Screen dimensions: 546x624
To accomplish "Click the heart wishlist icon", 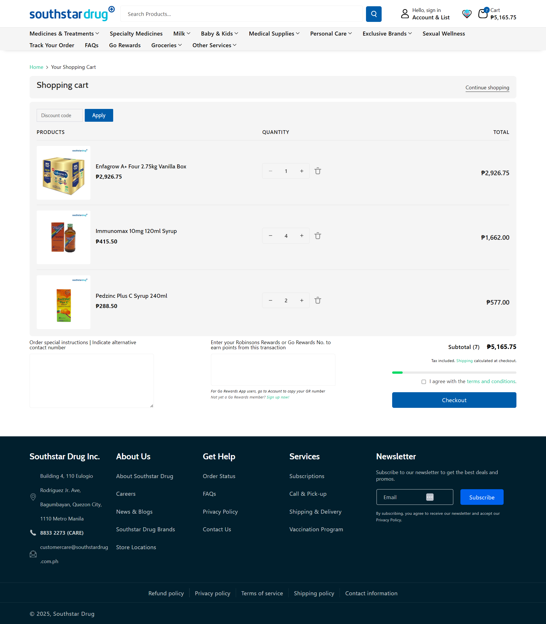I will tap(466, 14).
